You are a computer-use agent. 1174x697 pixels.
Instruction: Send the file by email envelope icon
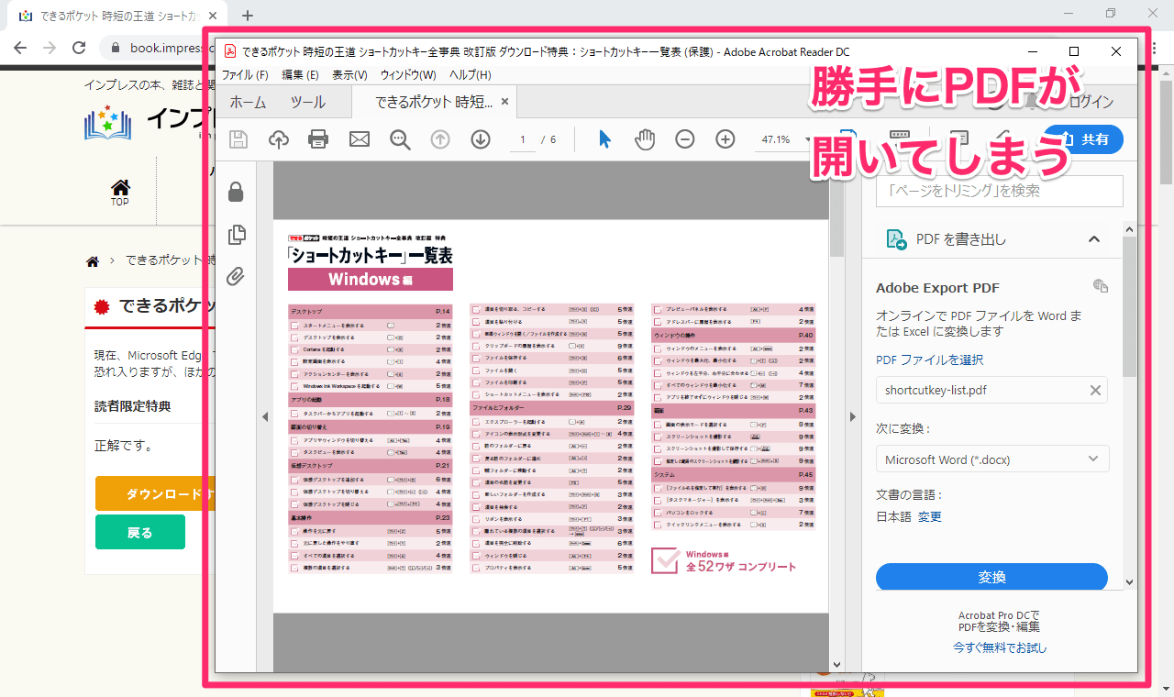pos(360,139)
